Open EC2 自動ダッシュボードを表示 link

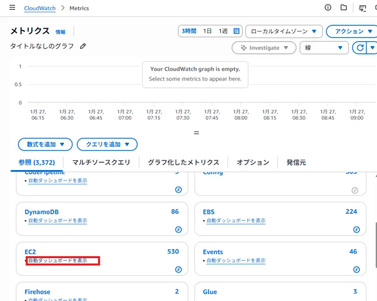tap(57, 260)
